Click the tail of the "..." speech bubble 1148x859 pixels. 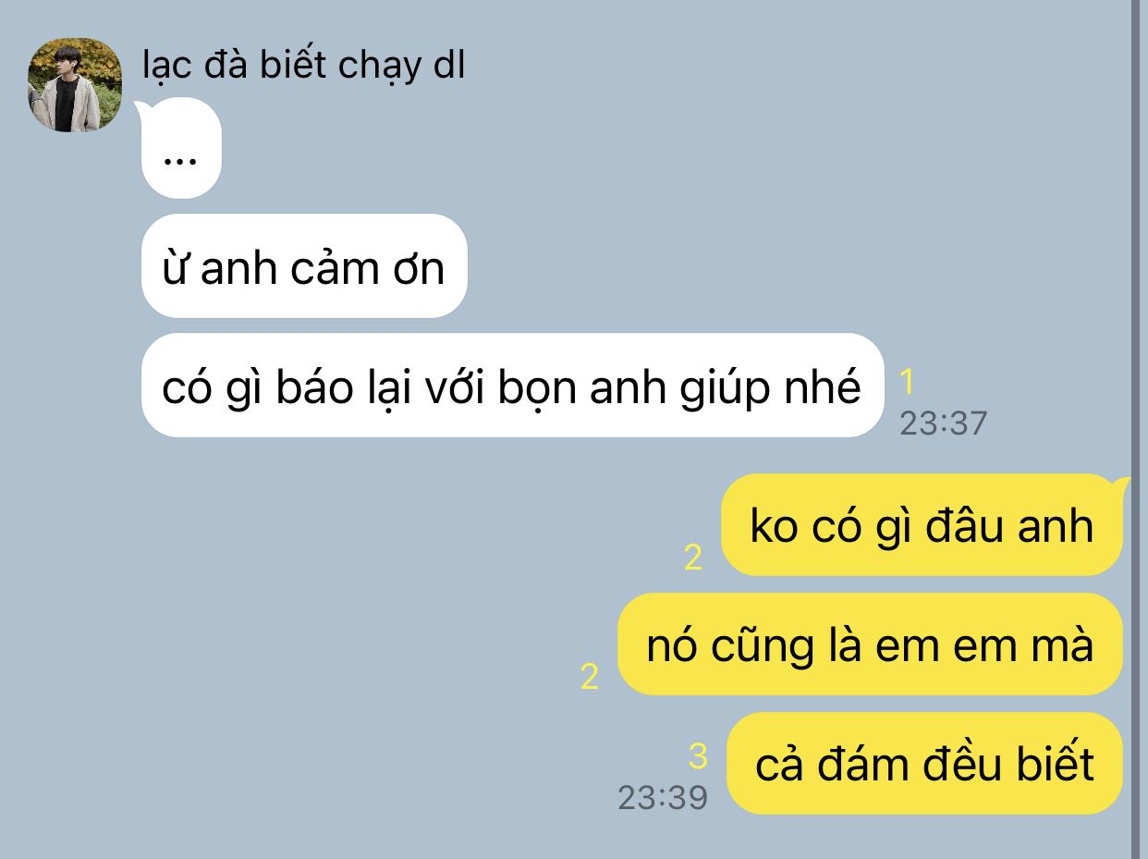[144, 111]
